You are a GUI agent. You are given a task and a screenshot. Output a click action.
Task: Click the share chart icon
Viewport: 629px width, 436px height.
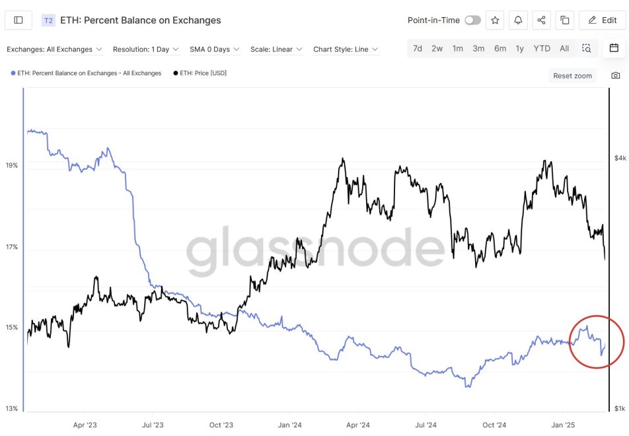click(x=541, y=20)
